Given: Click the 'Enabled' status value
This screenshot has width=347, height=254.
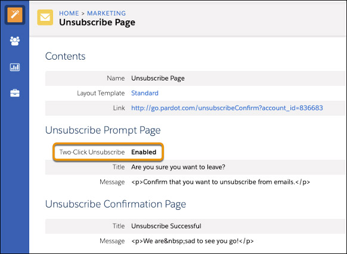Looking at the screenshot, I should click(144, 152).
